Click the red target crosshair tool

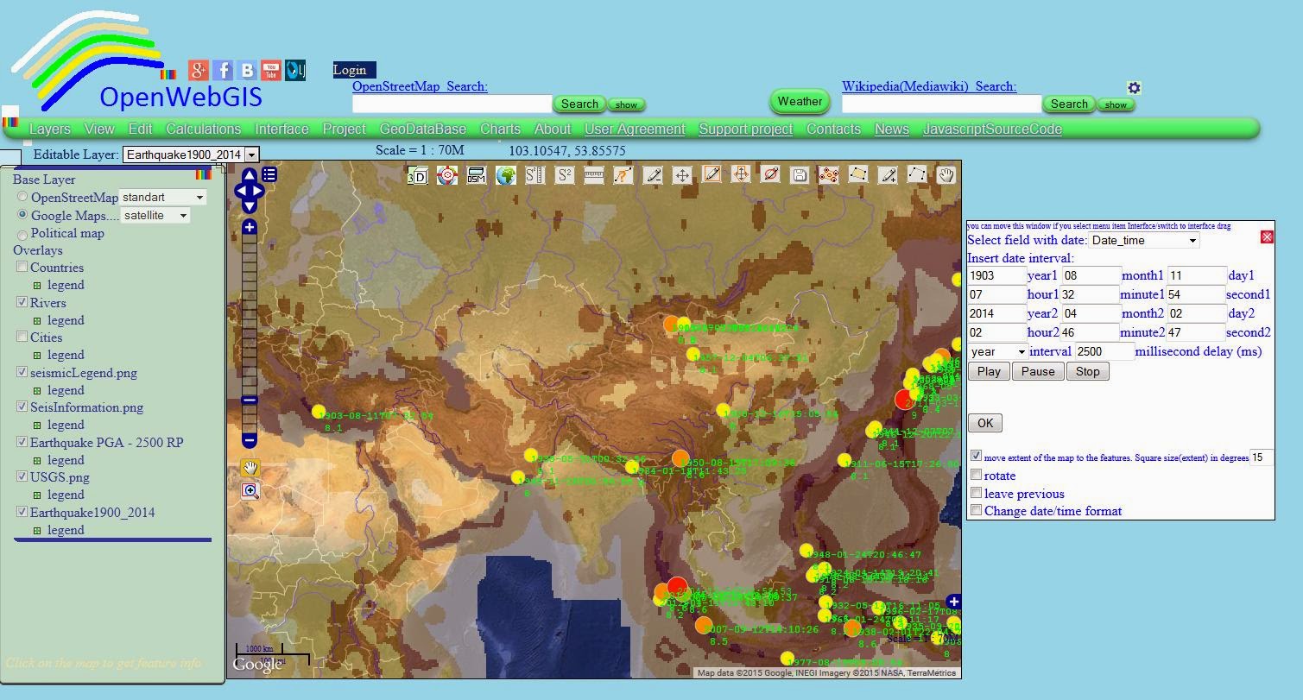pyautogui.click(x=447, y=176)
